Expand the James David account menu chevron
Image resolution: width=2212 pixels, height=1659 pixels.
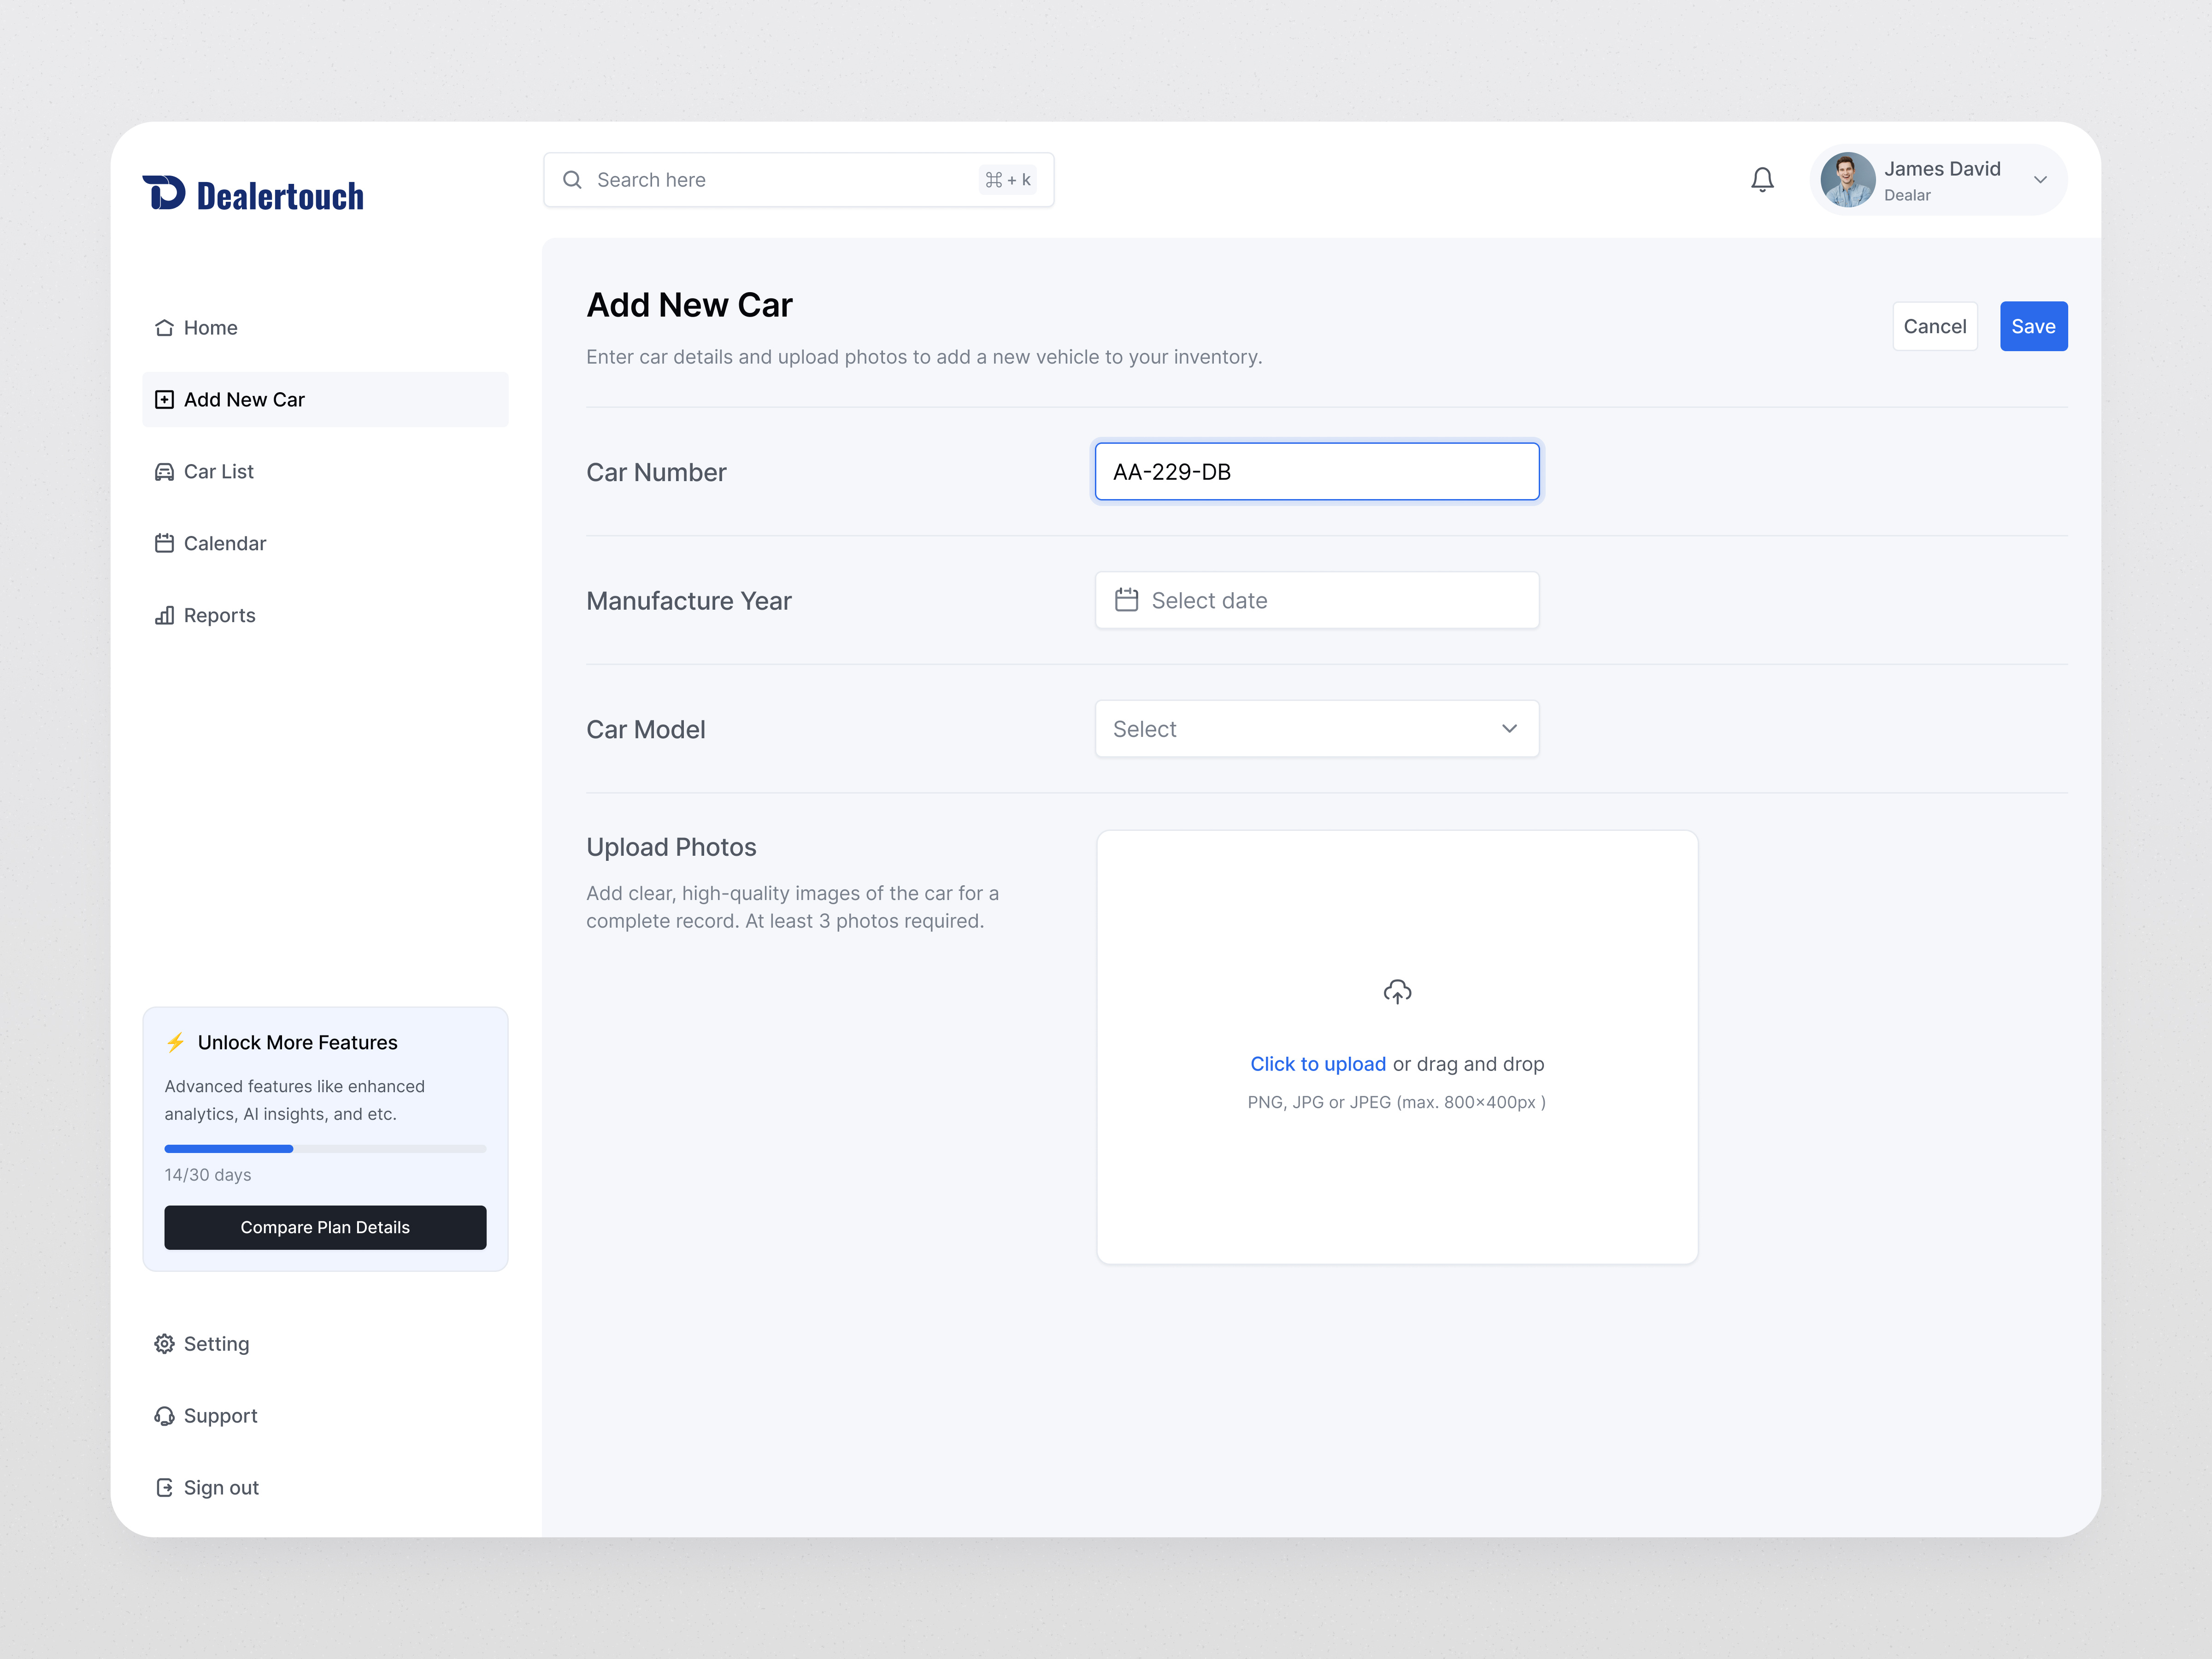pos(2040,180)
